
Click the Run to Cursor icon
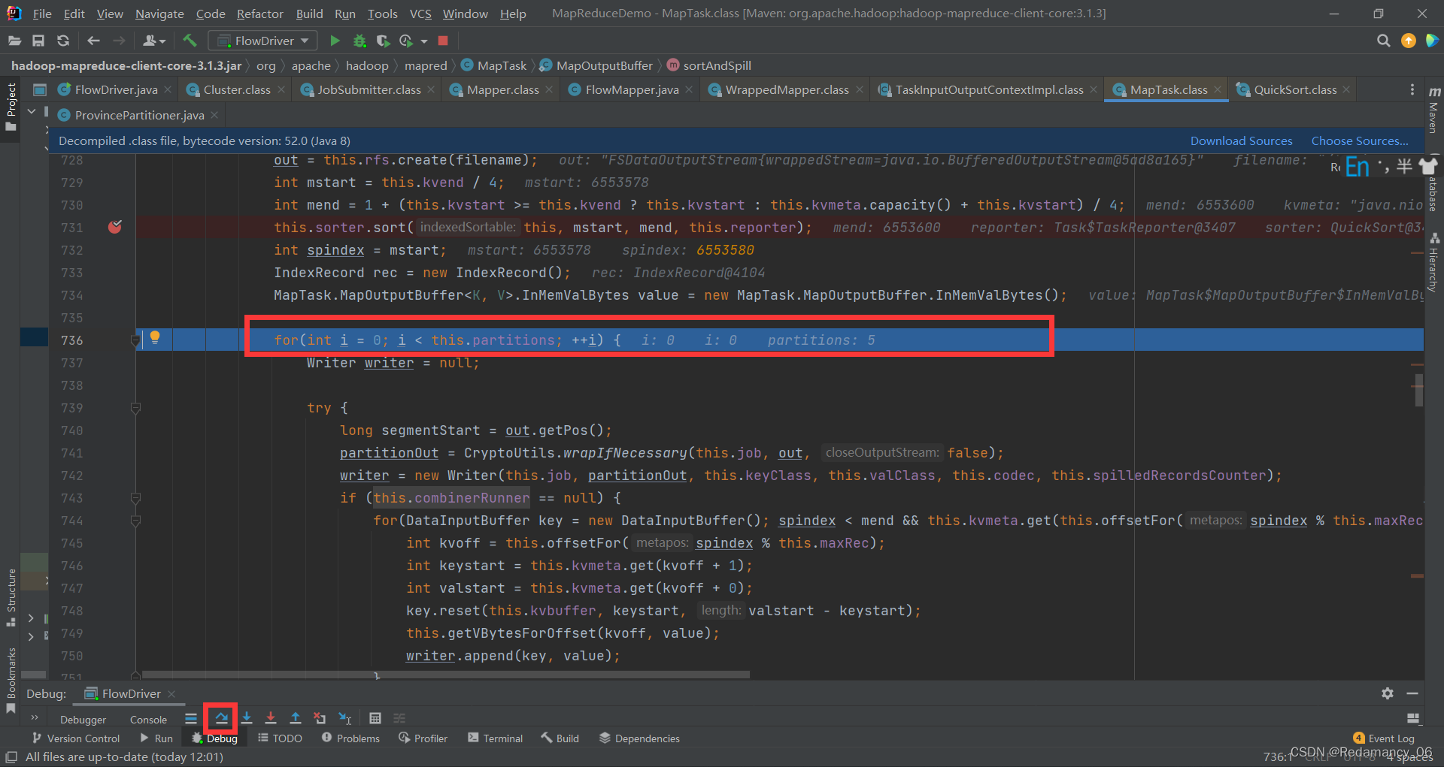coord(344,718)
